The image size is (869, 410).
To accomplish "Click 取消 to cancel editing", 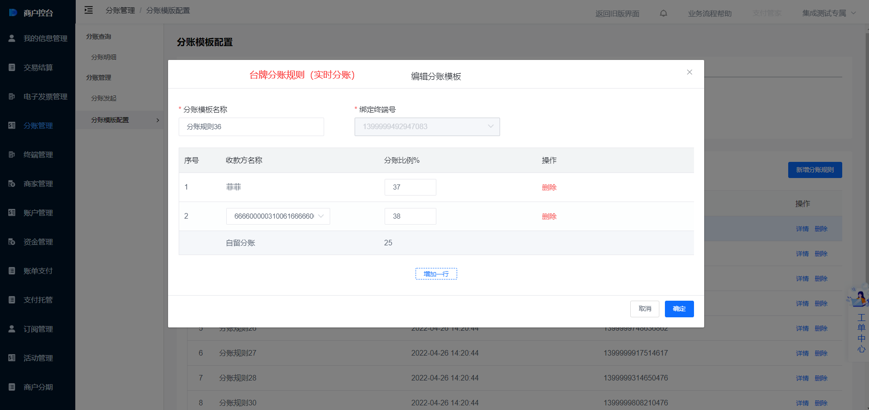I will [645, 309].
